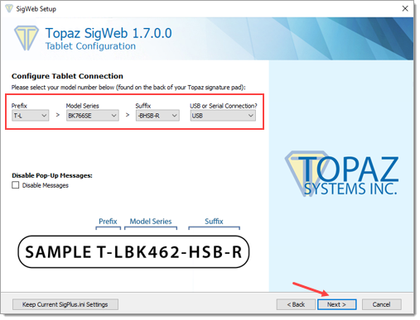Image resolution: width=420 pixels, height=320 pixels.
Task: Click the SAMPLE T-LBK462-HSB-R label image
Action: point(133,251)
